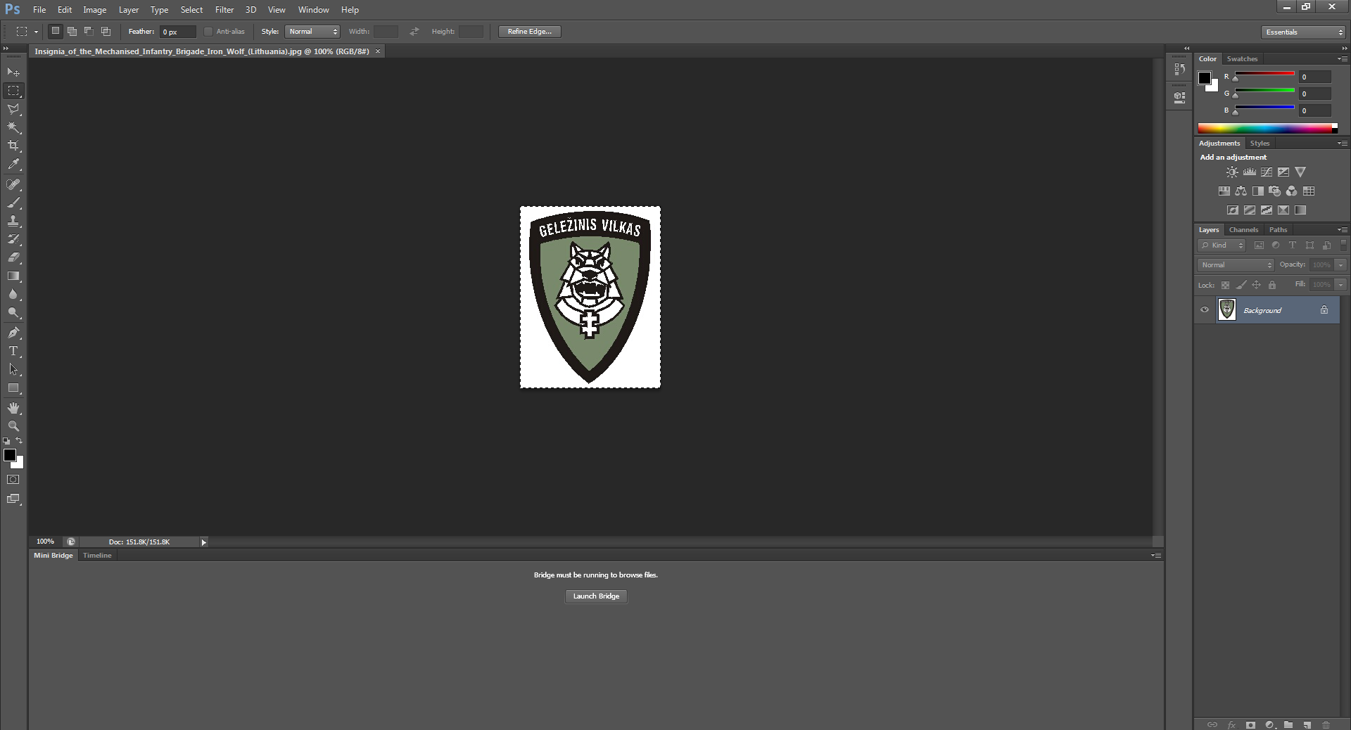Select the Hand tool

[13, 408]
